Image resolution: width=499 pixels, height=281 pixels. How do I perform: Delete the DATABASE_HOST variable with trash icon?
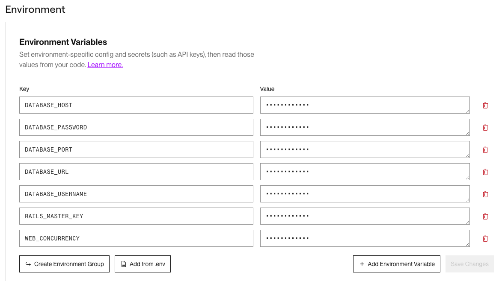485,105
